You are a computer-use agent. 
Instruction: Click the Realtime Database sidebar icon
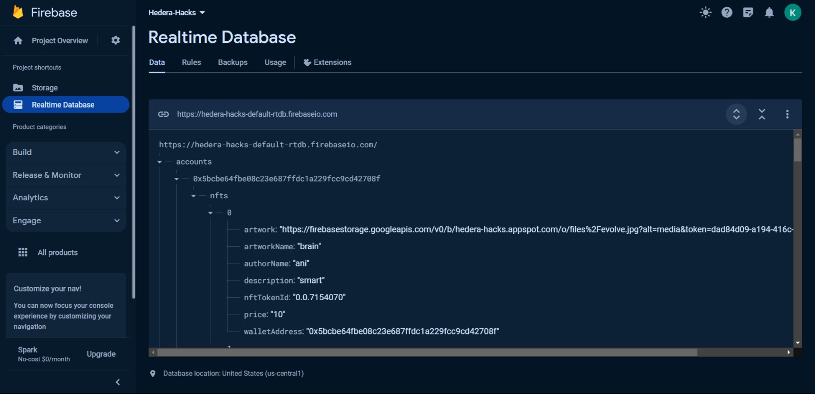pos(18,104)
